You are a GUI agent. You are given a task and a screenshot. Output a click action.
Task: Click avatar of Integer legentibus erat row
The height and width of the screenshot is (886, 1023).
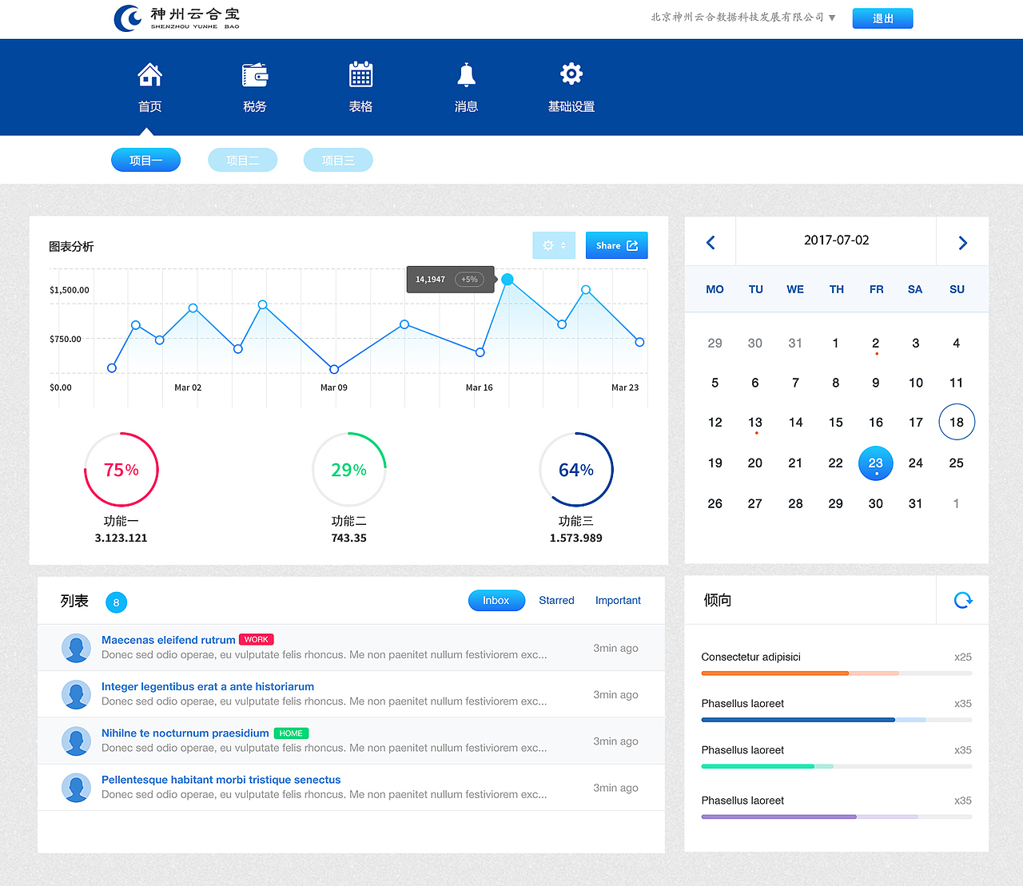(x=76, y=694)
